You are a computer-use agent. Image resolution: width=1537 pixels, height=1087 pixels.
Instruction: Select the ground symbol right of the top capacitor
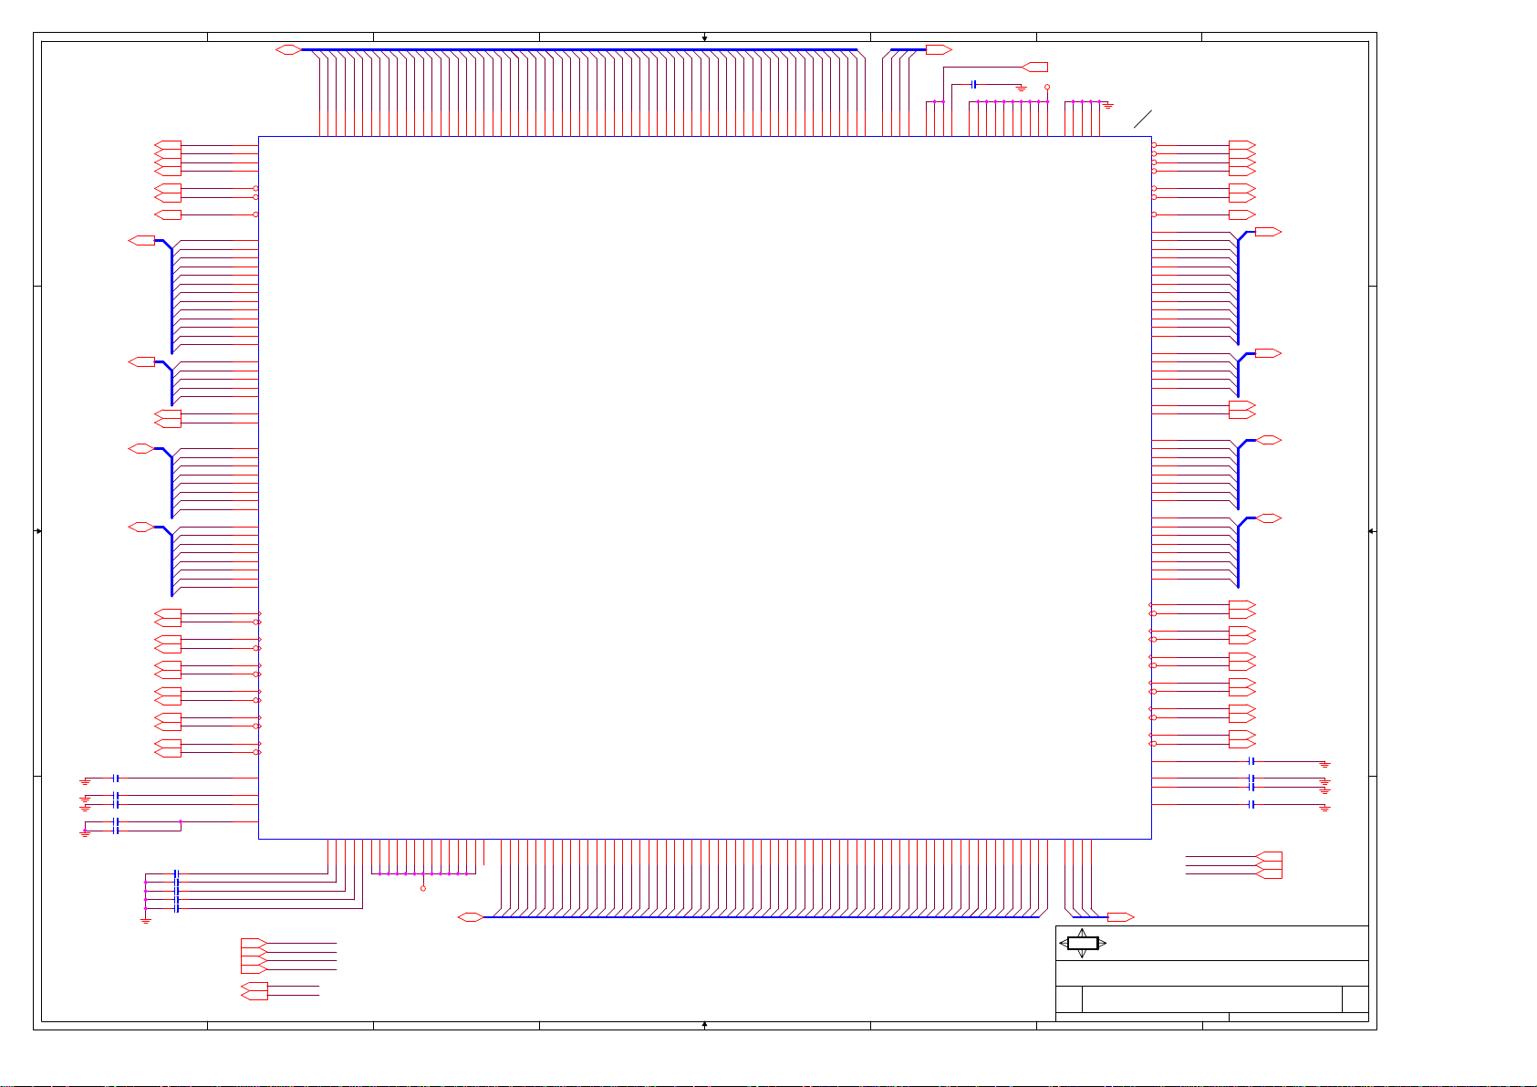tap(1022, 88)
